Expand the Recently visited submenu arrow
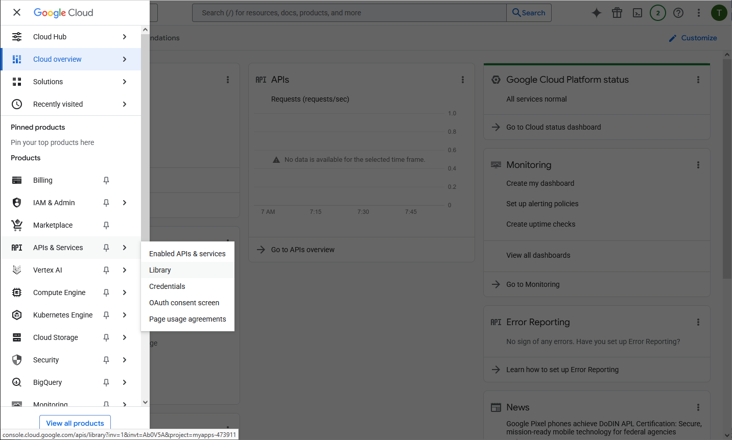 125,104
